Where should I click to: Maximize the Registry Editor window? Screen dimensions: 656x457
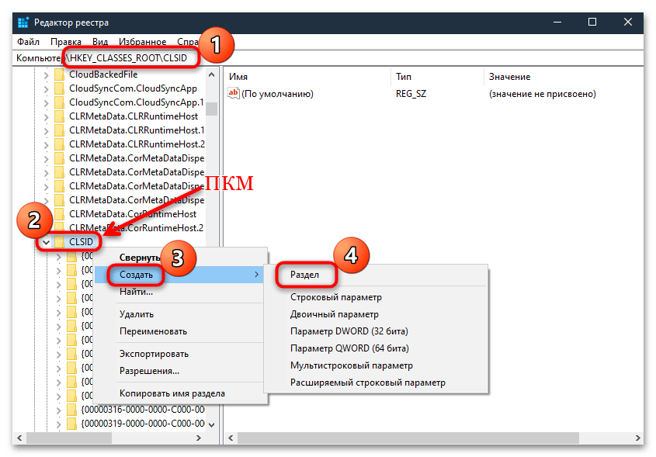point(592,22)
